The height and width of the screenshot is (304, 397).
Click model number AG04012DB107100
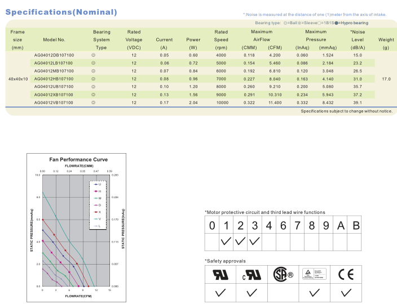click(x=54, y=55)
